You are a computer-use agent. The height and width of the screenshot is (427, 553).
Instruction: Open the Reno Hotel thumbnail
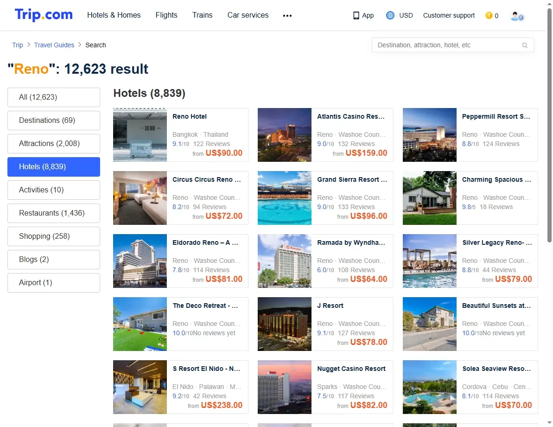point(140,135)
